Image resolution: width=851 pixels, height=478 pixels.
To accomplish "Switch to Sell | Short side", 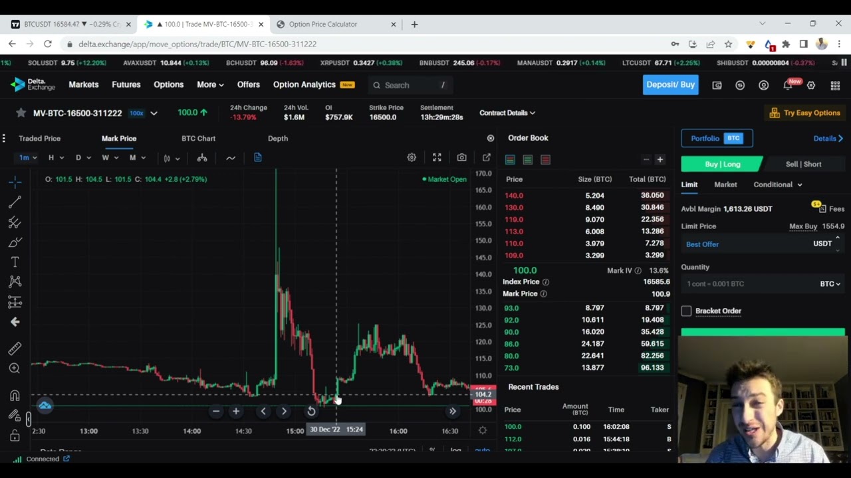I will pos(804,164).
